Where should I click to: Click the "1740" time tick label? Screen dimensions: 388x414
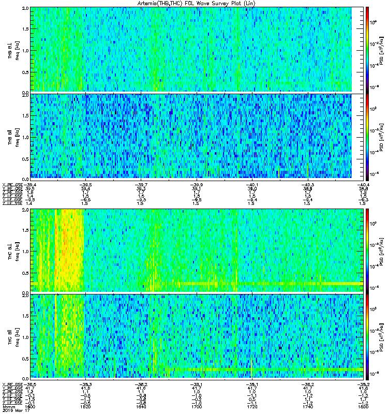[x=307, y=407]
